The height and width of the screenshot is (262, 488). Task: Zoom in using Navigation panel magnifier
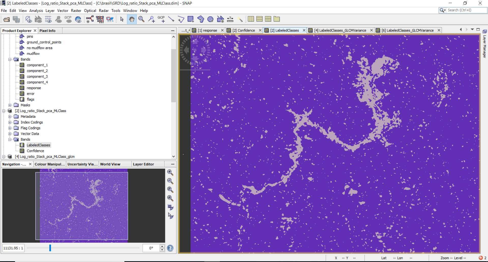point(170,173)
